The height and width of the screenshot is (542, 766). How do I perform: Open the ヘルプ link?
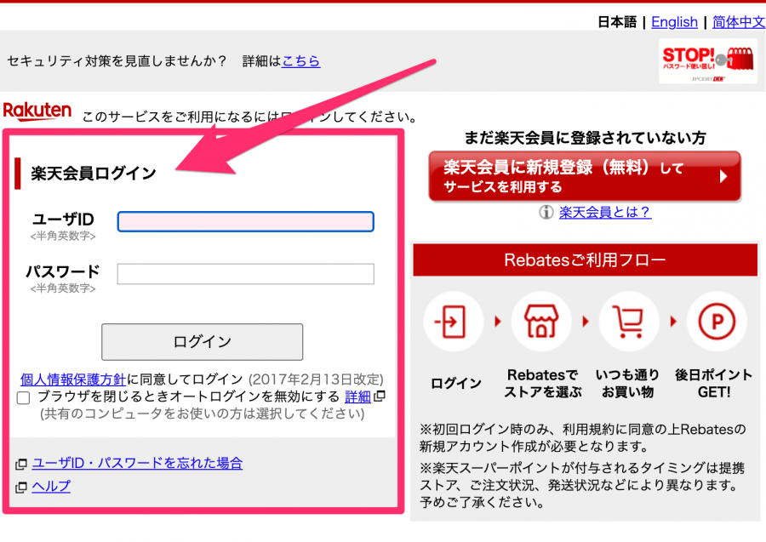51,487
